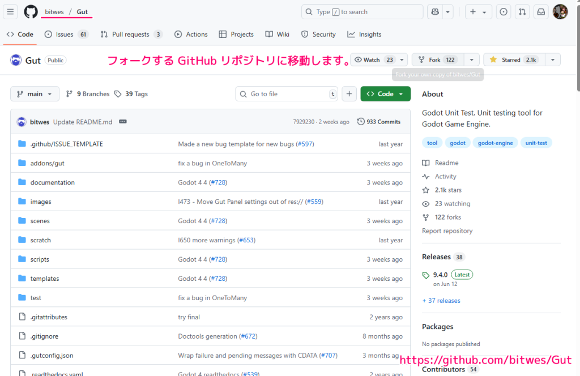View the 2.1k stars link
The height and width of the screenshot is (376, 580).
pos(442,190)
